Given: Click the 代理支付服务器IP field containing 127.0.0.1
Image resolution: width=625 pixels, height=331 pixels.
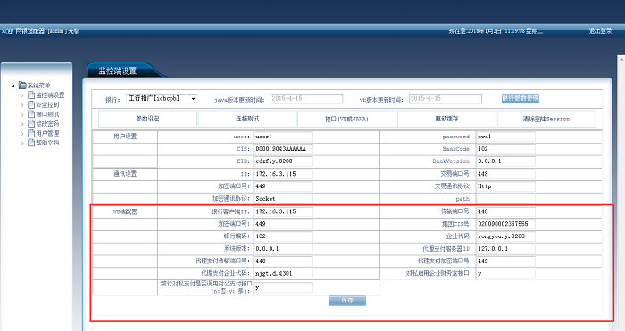Looking at the screenshot, I should coord(506,249).
